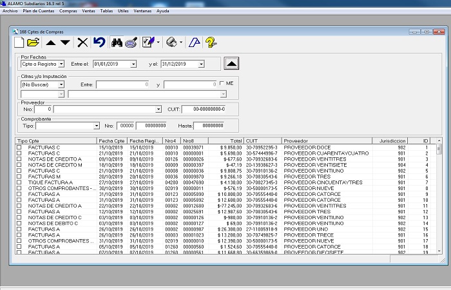Open the Ventanas menu
The height and width of the screenshot is (290, 451).
pyautogui.click(x=142, y=11)
